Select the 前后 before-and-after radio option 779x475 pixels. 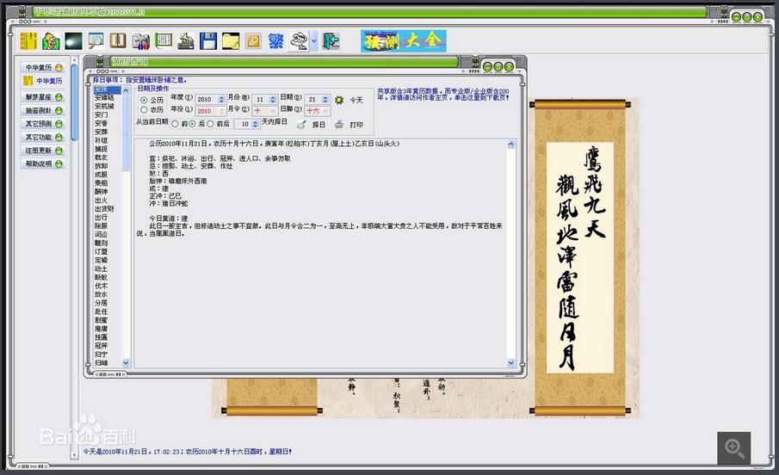tap(211, 124)
